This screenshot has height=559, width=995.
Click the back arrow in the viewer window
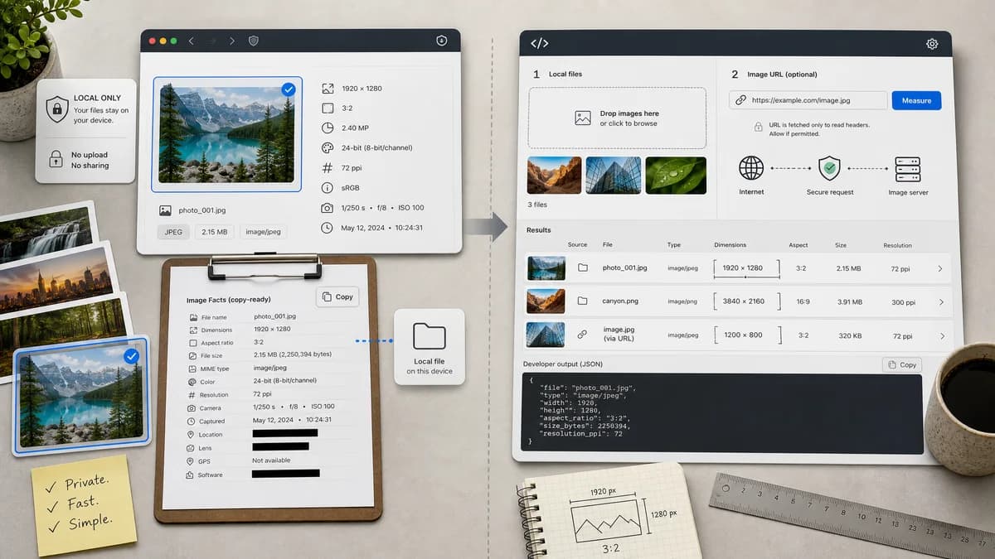(192, 41)
